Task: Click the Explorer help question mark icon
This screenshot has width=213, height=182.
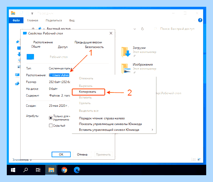Action: [200, 20]
